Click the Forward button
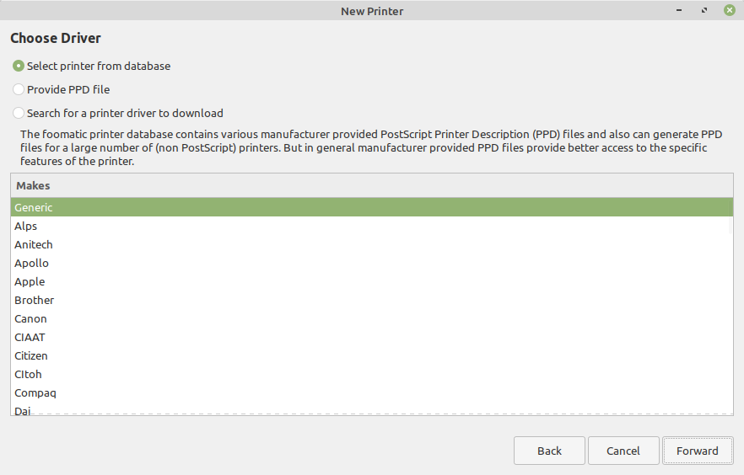This screenshot has width=744, height=475. (x=698, y=451)
